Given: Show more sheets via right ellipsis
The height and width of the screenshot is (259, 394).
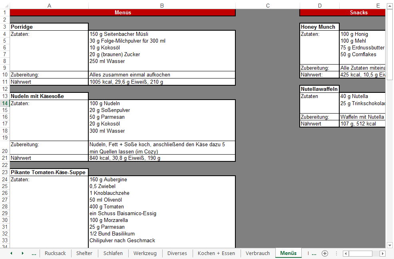Looking at the screenshot, I should click(314, 253).
